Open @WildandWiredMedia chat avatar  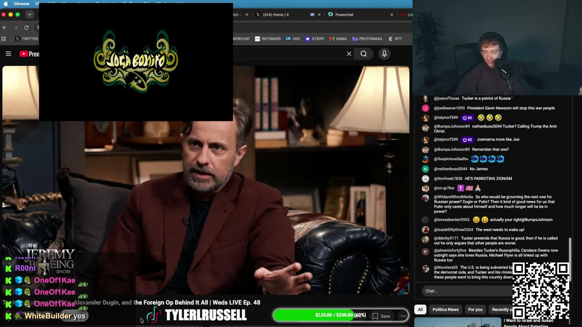coord(425,198)
